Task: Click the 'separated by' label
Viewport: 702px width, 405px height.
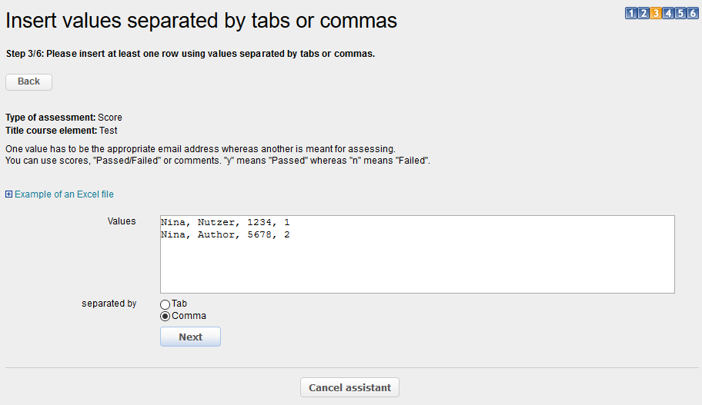Action: point(109,304)
